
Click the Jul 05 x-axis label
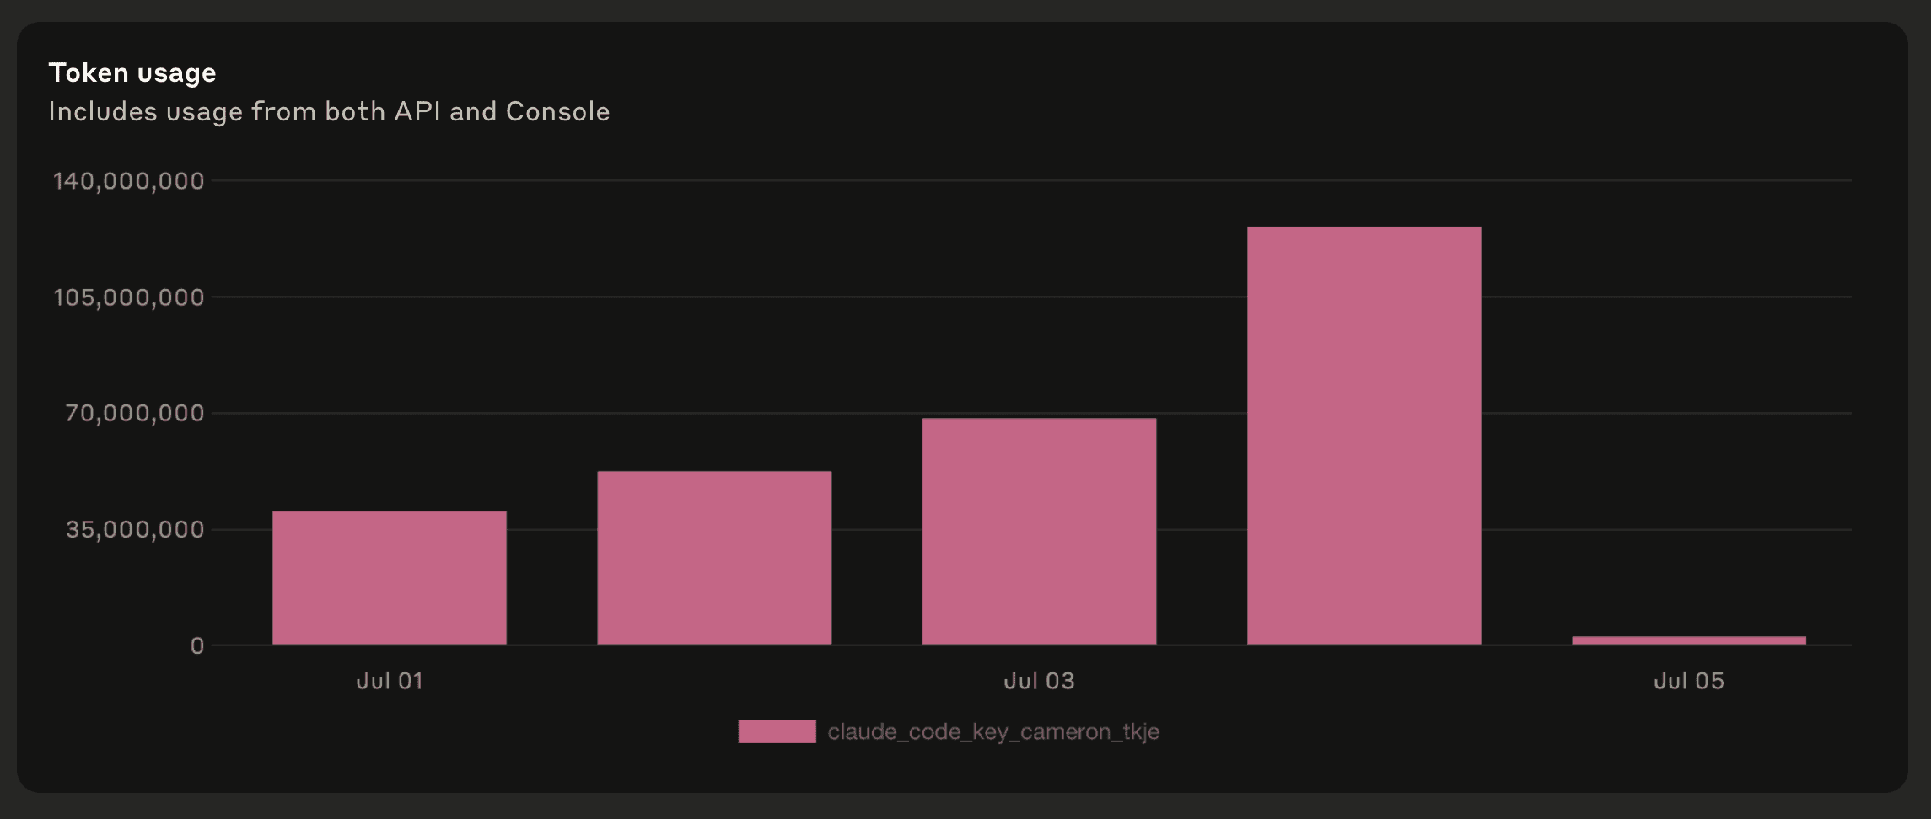[1688, 681]
